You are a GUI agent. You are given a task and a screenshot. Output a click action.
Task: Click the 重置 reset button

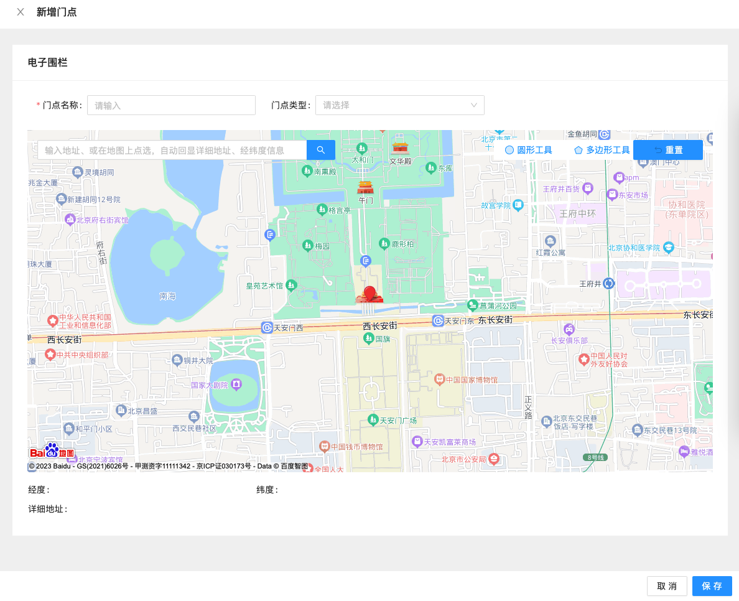tap(668, 150)
